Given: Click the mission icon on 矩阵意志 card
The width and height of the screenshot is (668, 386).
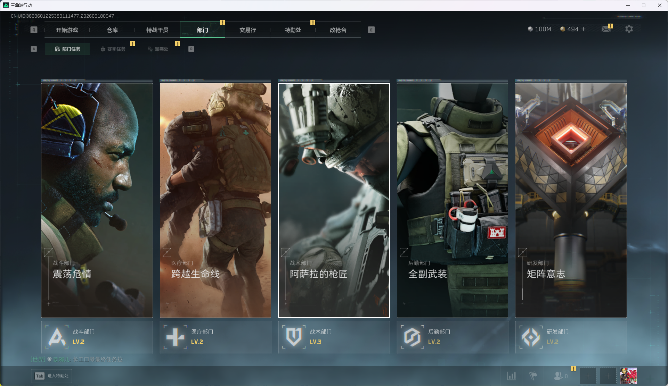Looking at the screenshot, I should click(x=522, y=252).
